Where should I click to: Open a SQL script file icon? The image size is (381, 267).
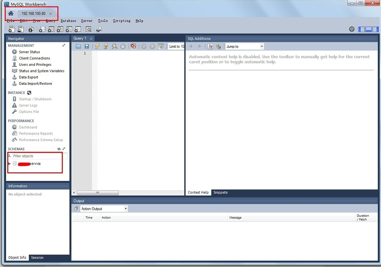point(21,29)
